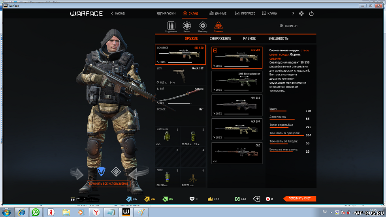Viewport: 386px width, 217px height.
Task: Select the Glock 18C secondary slot
Action: click(180, 75)
